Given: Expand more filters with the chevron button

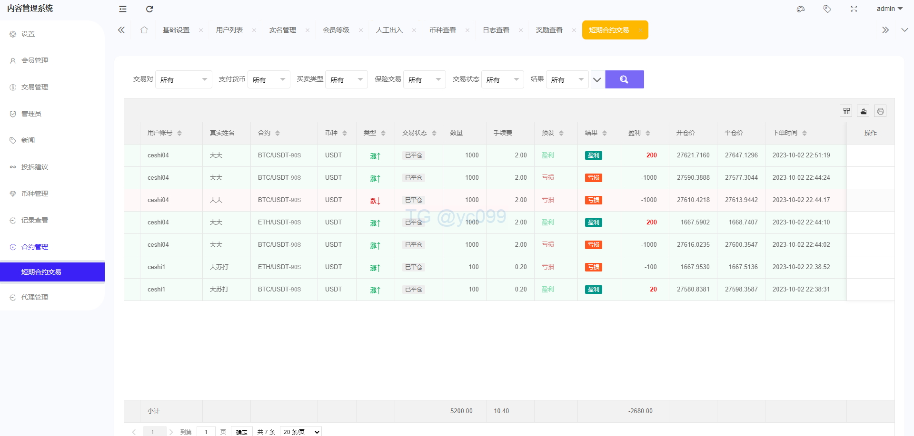Looking at the screenshot, I should 597,79.
